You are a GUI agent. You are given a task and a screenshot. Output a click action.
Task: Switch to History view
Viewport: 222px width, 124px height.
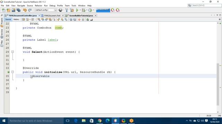click(x=16, y=19)
